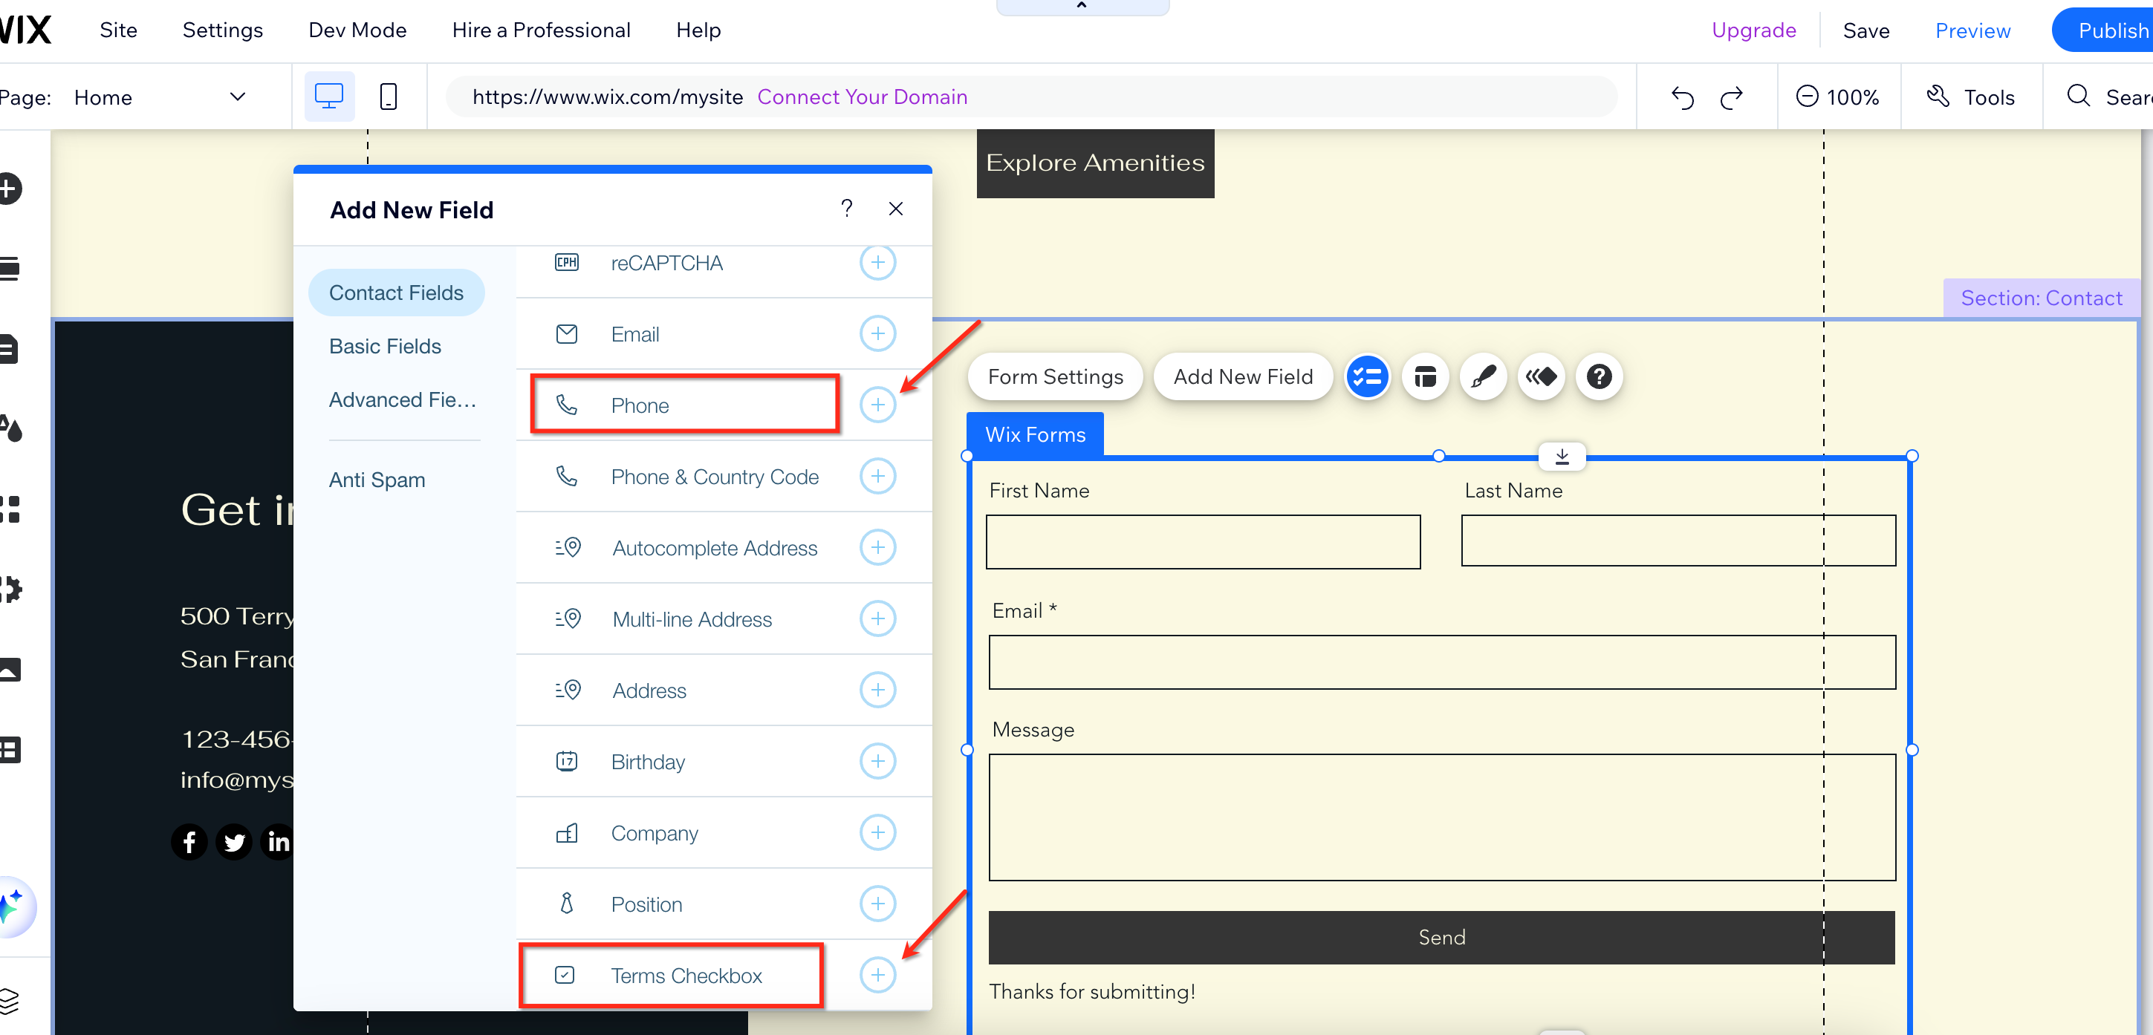The image size is (2153, 1035).
Task: Click the Last Name input field
Action: [1678, 541]
